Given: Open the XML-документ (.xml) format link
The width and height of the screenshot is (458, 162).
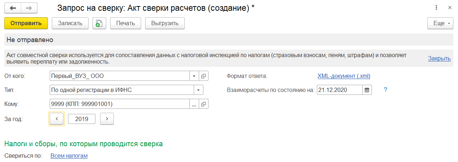Looking at the screenshot, I should point(343,76).
